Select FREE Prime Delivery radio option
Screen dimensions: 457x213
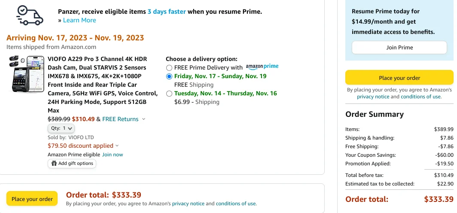point(169,68)
